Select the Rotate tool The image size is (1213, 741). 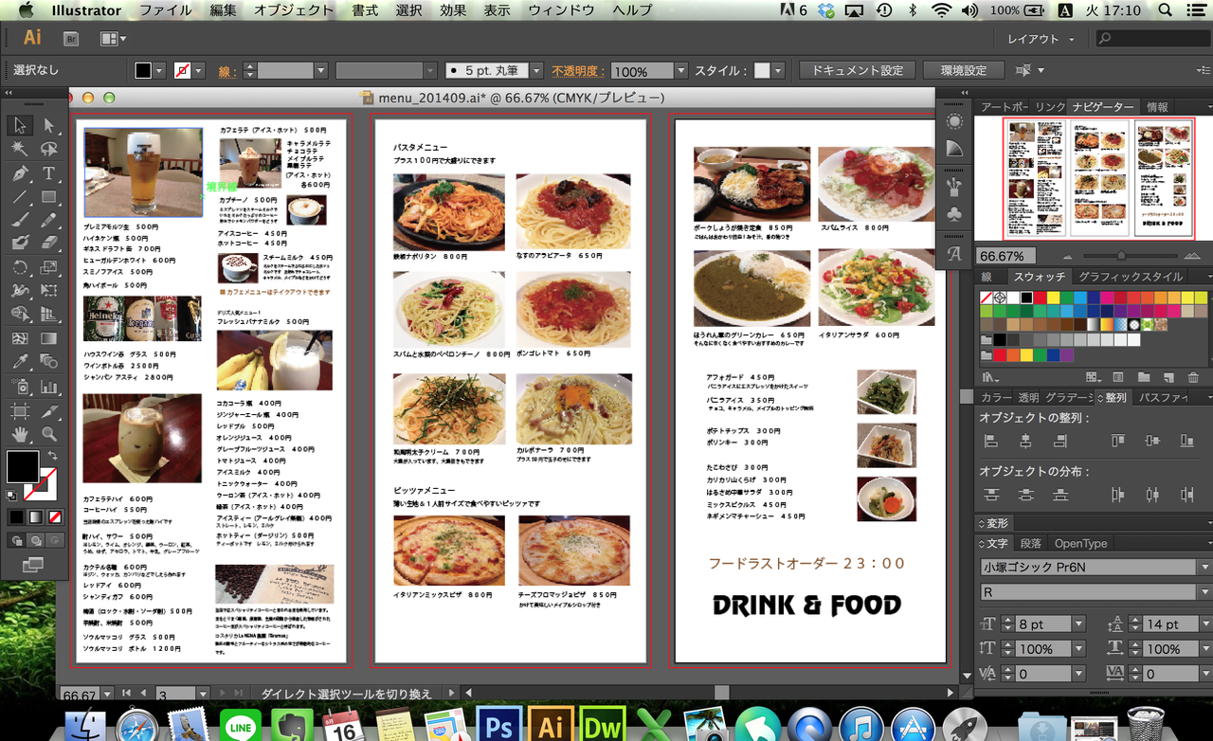20,268
